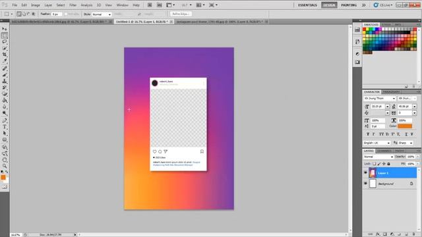Switch to the Paragraph tab
This screenshot has height=237, width=422.
pos(391,92)
